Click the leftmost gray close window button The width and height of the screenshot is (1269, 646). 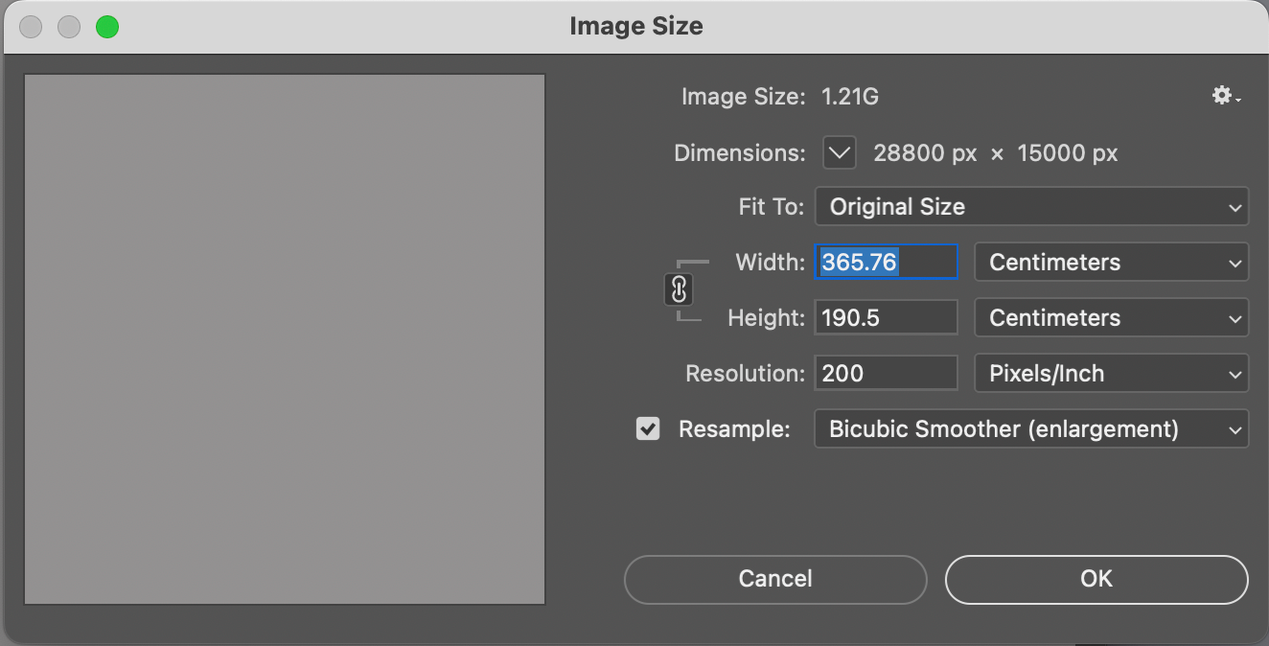pos(31,27)
